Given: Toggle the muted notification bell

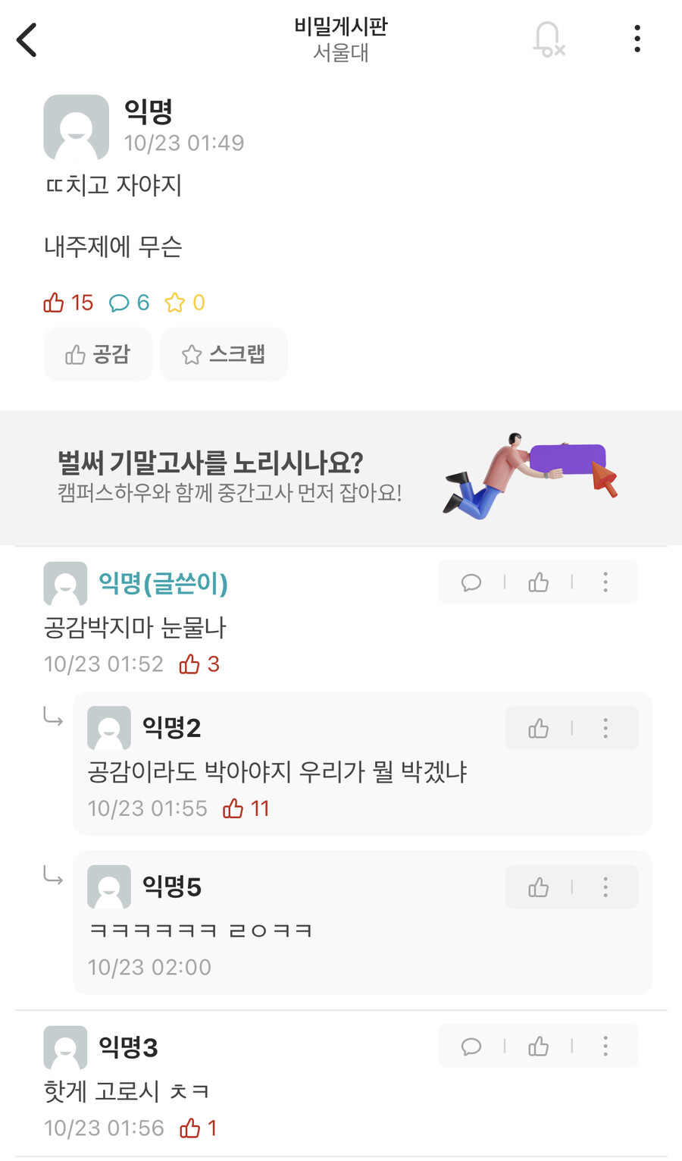Looking at the screenshot, I should click(x=549, y=39).
